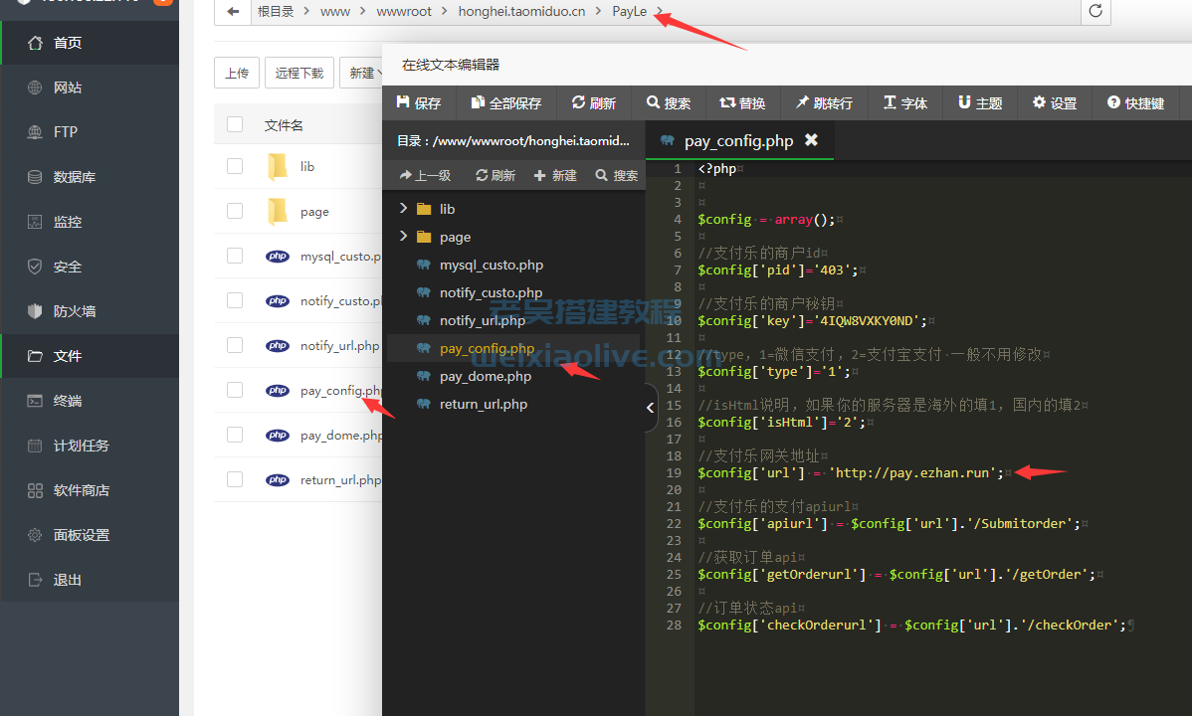Check the box for pay_config.php row
The image size is (1192, 716).
235,390
